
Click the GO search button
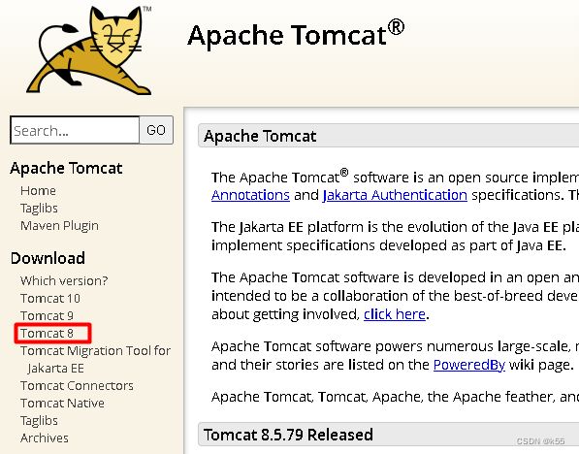point(156,130)
